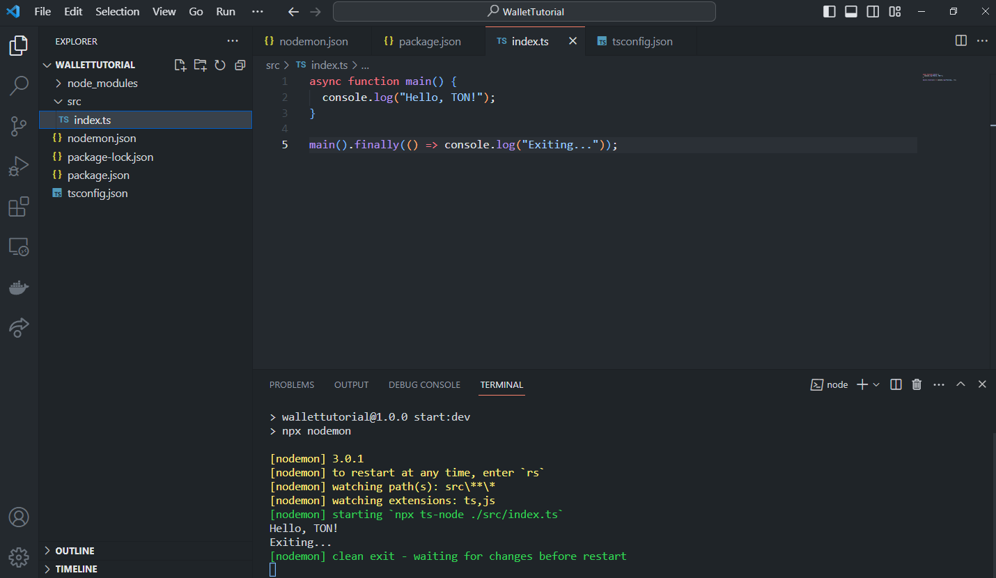The width and height of the screenshot is (996, 578).
Task: Split the editor using the split icon
Action: (960, 40)
